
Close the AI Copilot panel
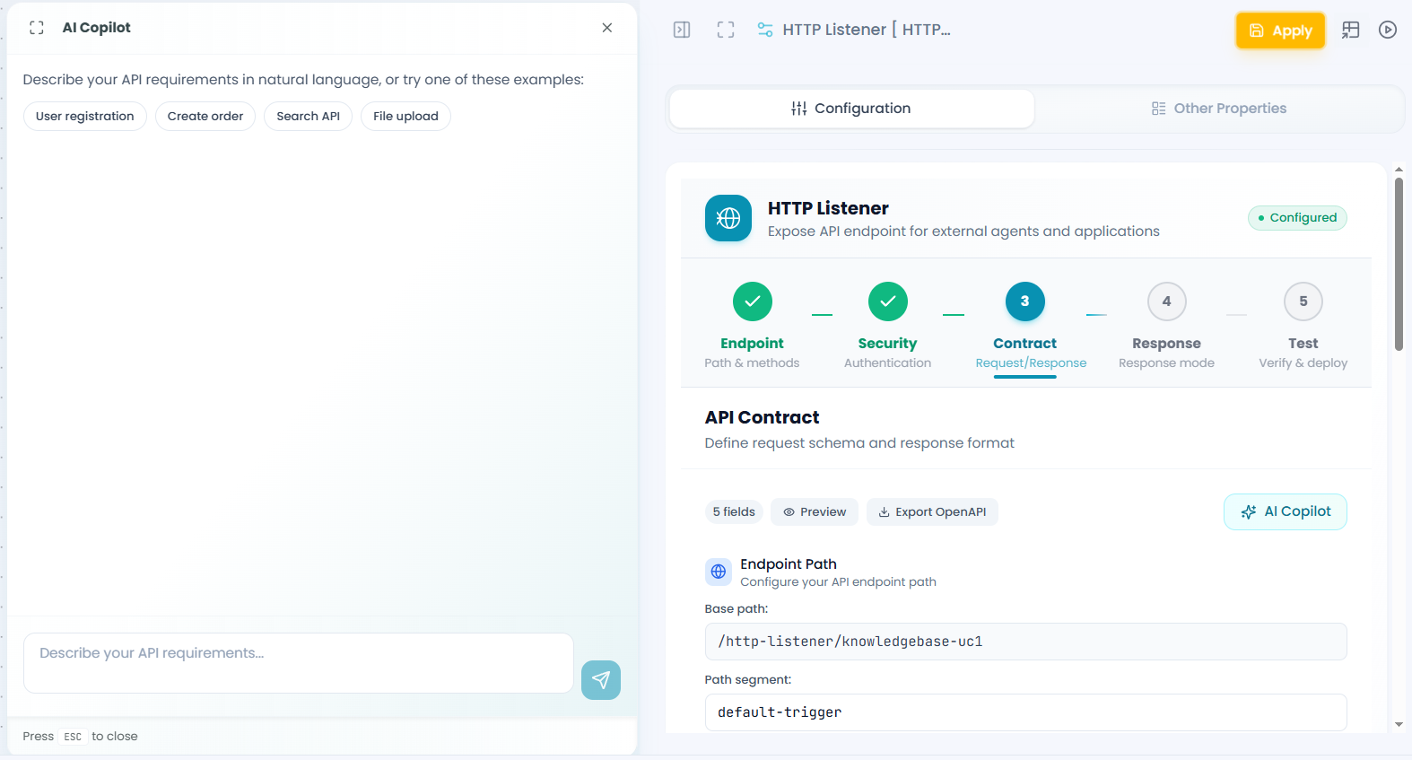pyautogui.click(x=607, y=28)
